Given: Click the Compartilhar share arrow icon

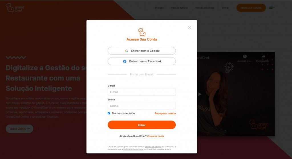Looking at the screenshot, I should click(x=263, y=56).
